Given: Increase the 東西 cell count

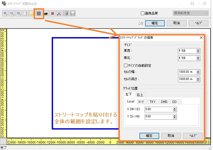Looking at the screenshot, I should (x=198, y=50).
